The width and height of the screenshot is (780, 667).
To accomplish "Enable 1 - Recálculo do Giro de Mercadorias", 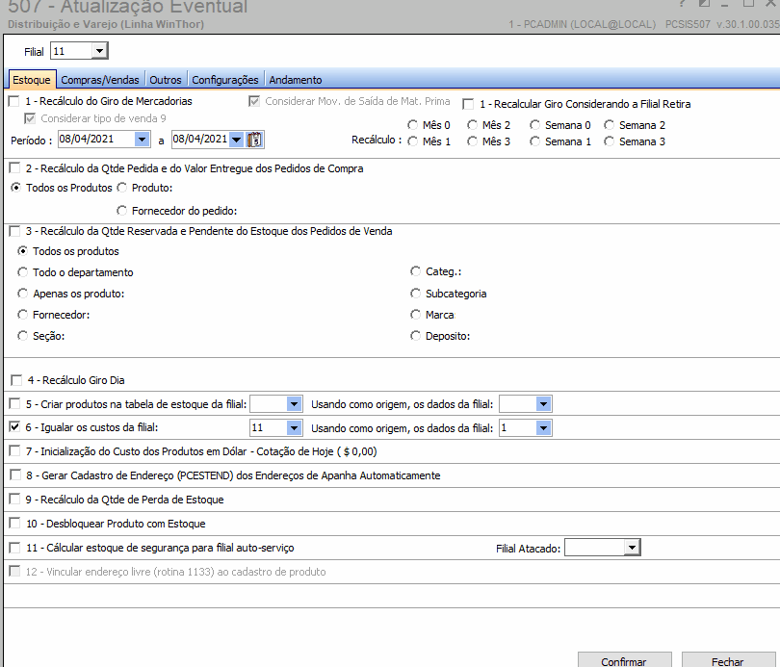I will coord(13,101).
